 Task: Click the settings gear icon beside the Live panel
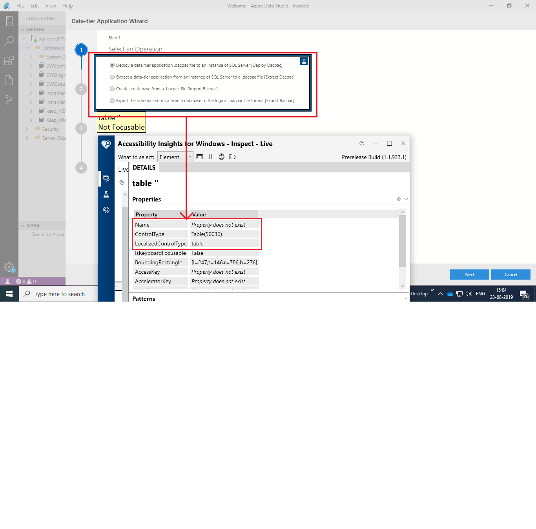122,182
